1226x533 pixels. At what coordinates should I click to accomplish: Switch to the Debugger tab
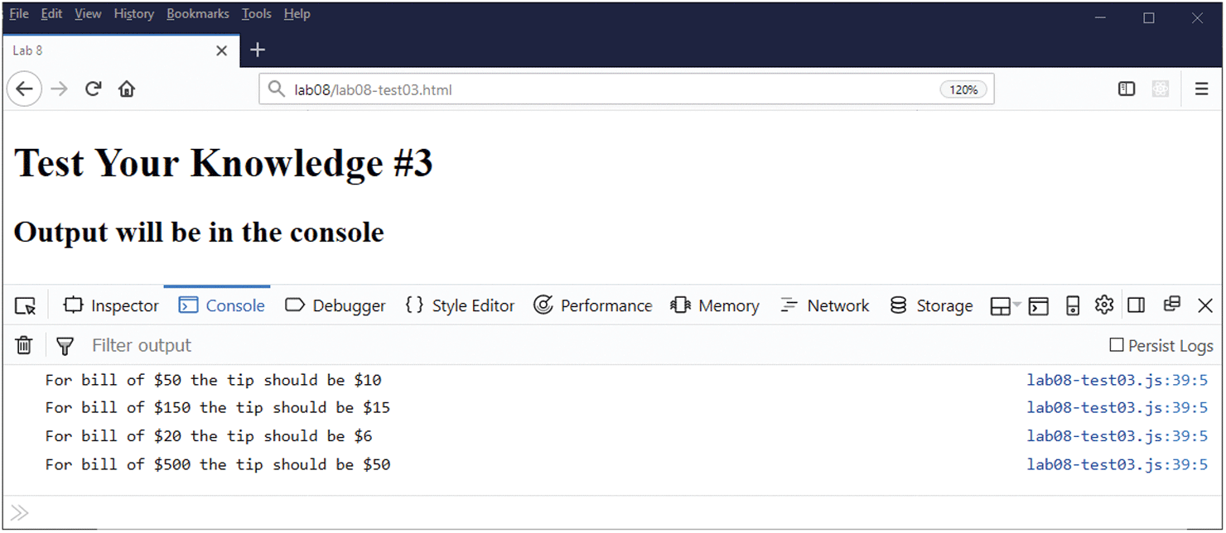(x=335, y=306)
